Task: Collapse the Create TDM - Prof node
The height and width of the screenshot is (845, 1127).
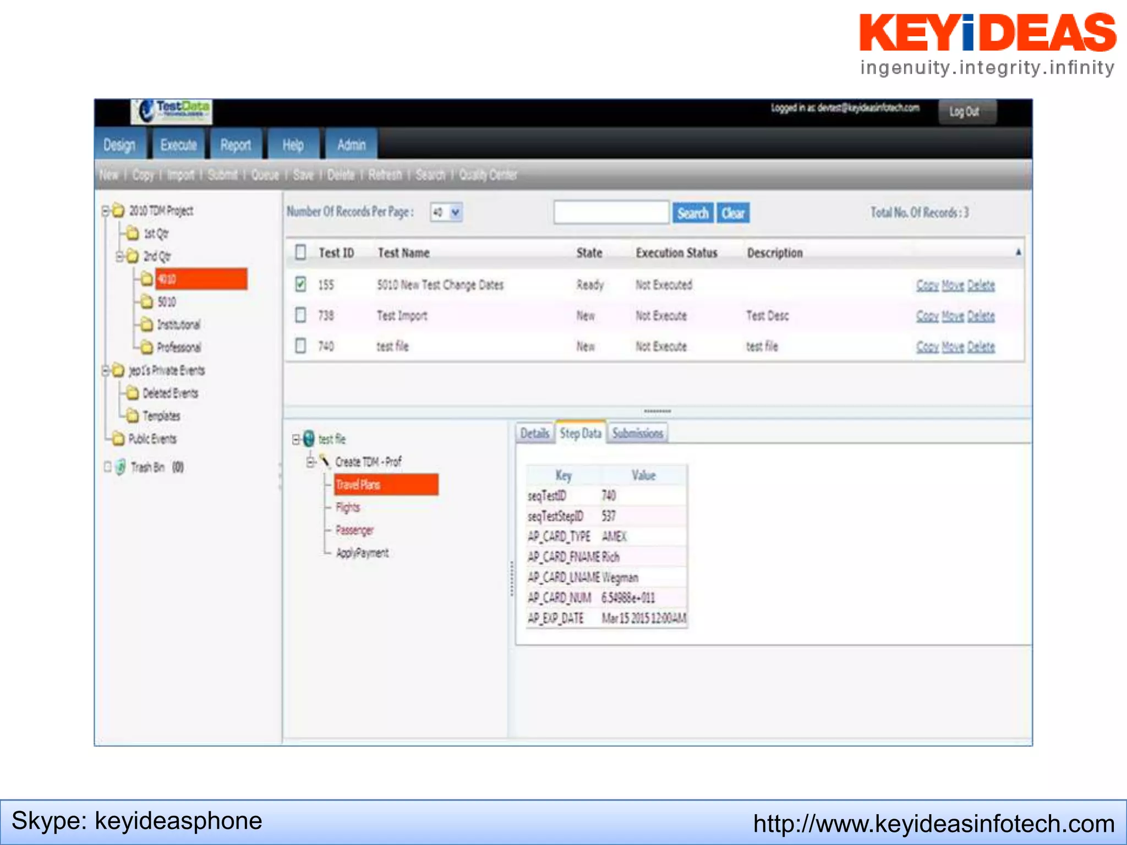Action: pos(311,462)
